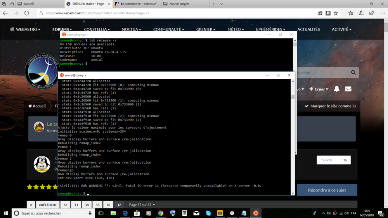Image resolution: width=388 pixels, height=218 pixels.
Task: Reload the page with the refresh icon
Action: tap(26, 13)
